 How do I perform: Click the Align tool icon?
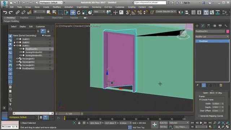(x=187, y=12)
